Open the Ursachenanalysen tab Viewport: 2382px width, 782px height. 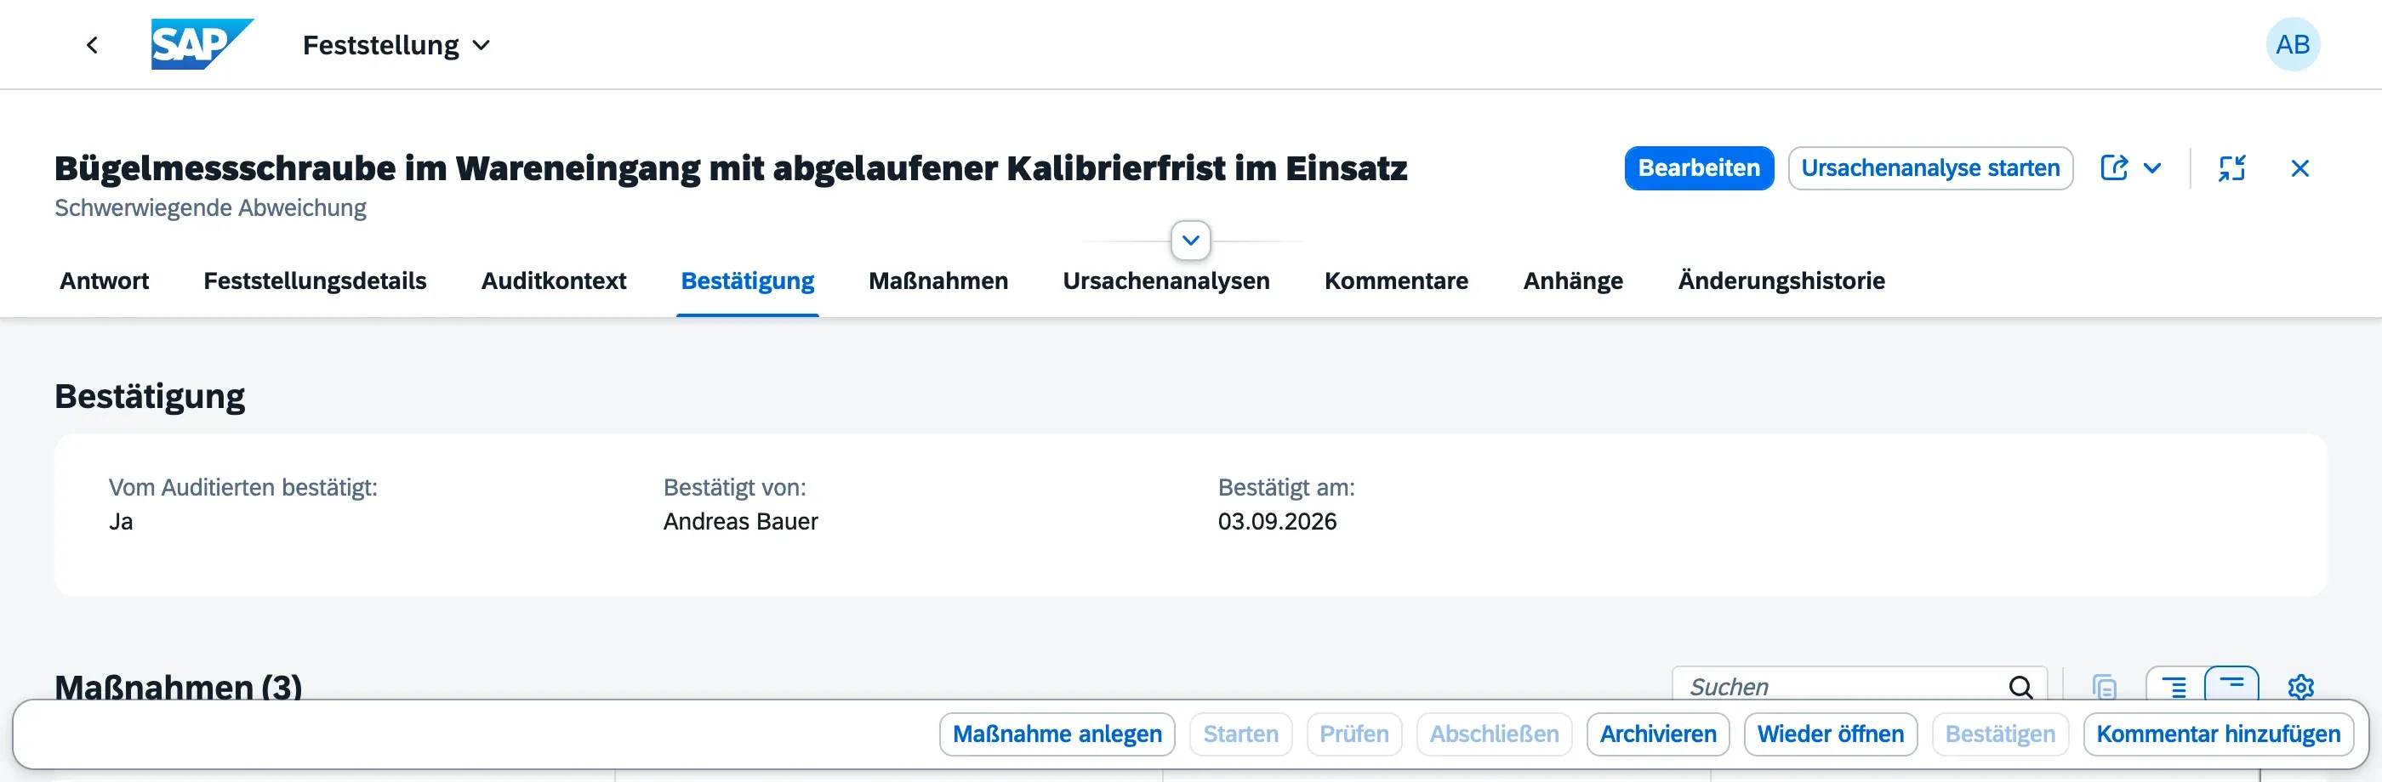tap(1166, 281)
